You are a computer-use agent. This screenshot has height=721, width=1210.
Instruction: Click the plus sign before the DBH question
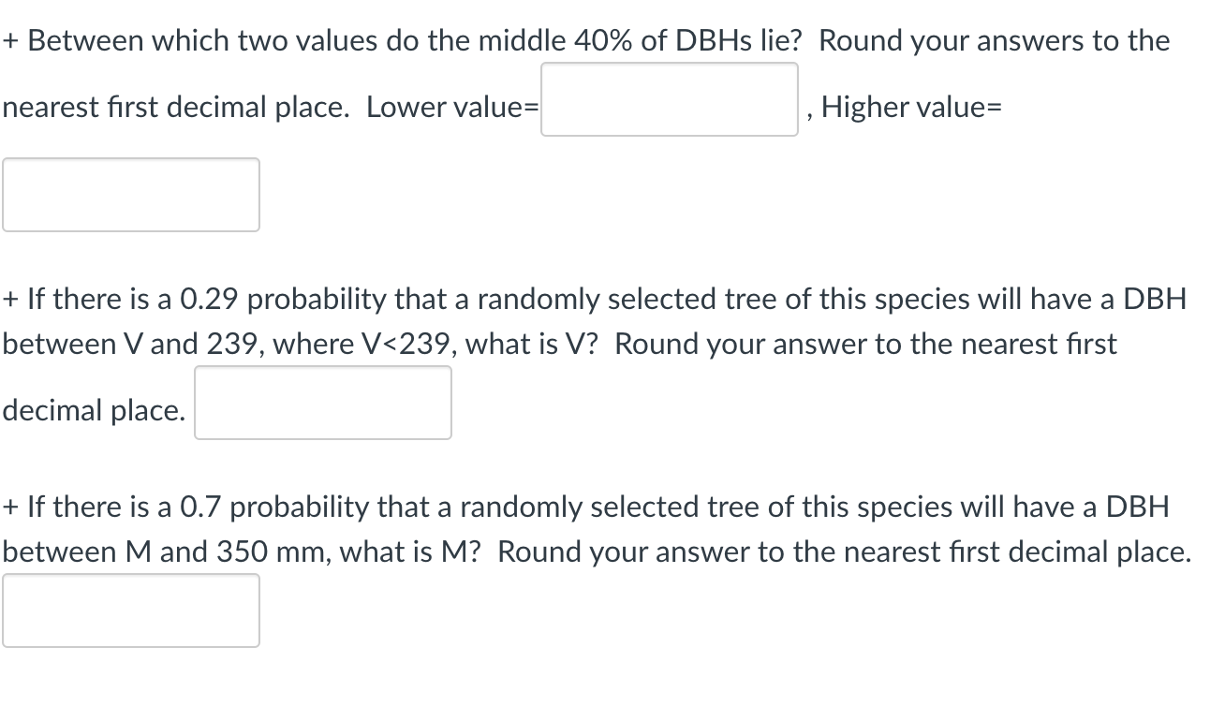11,40
